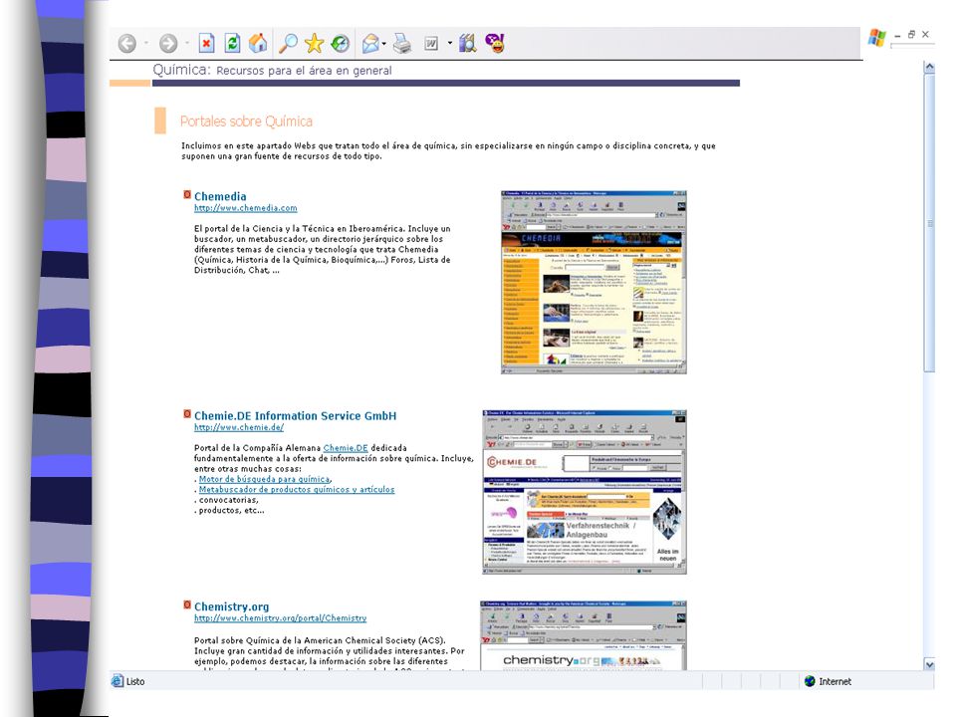This screenshot has width=956, height=717.
Task: Follow the inline Chemie.DE link in the description
Action: pos(346,448)
